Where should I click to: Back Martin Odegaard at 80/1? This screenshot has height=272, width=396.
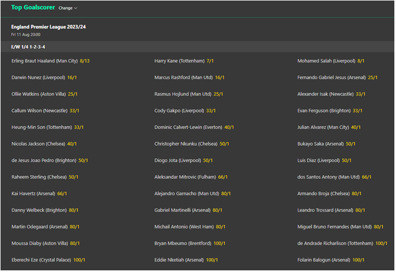click(45, 227)
